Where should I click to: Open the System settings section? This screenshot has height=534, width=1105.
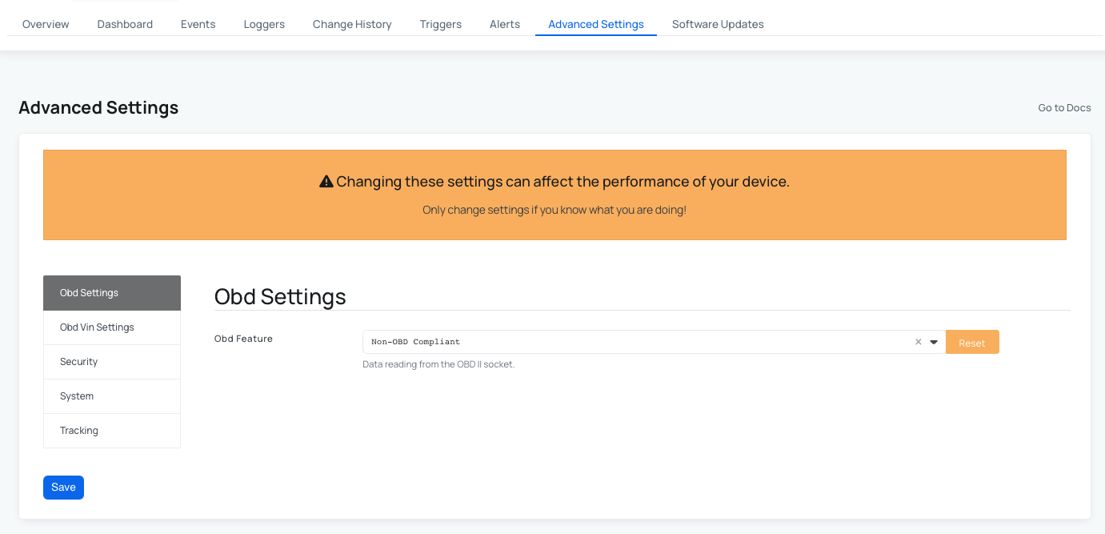112,396
